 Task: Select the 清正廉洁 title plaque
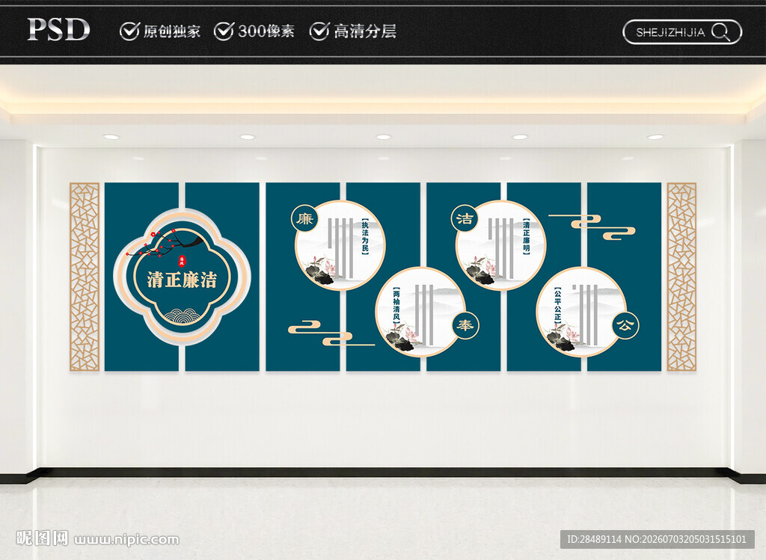coord(183,277)
